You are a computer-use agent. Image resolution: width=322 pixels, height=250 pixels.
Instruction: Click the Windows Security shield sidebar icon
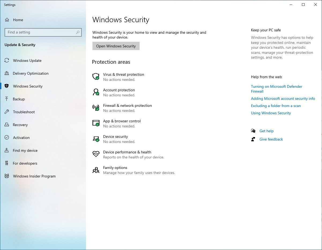click(7, 86)
